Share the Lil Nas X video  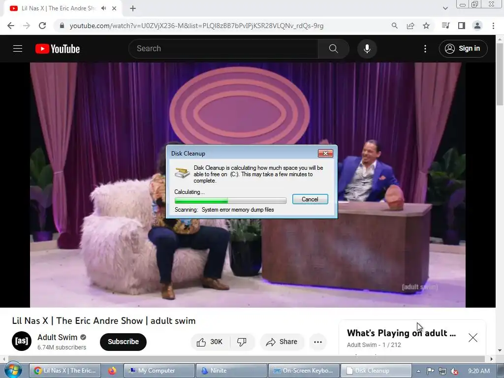282,342
